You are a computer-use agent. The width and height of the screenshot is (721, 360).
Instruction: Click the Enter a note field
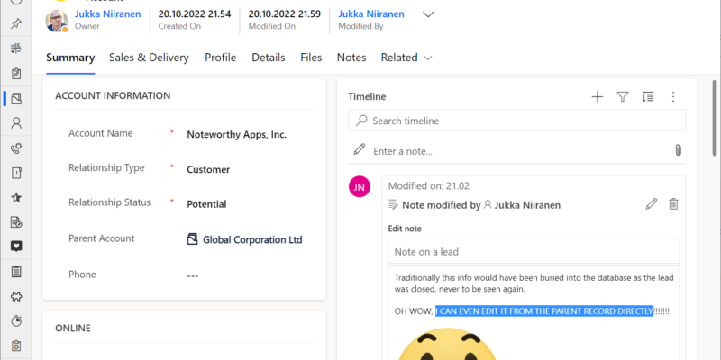click(x=514, y=150)
